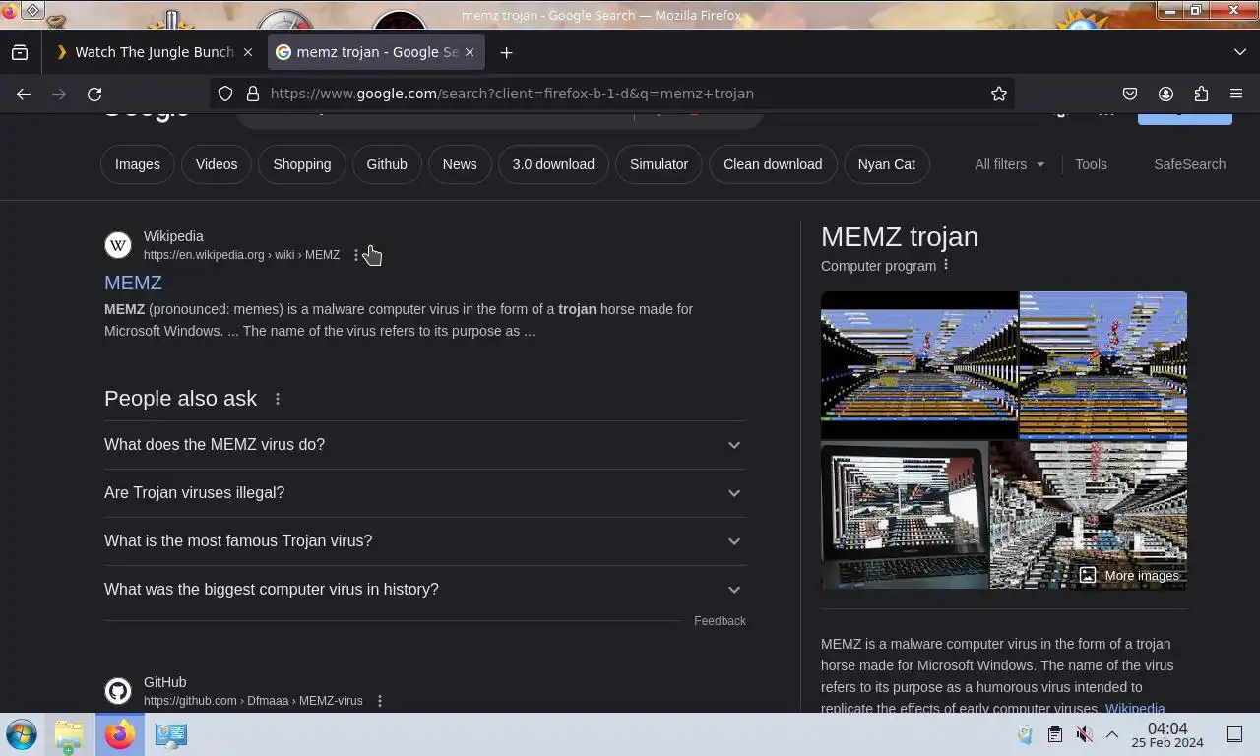Viewport: 1260px width, 756px height.
Task: Filter results by Shopping
Action: click(302, 164)
